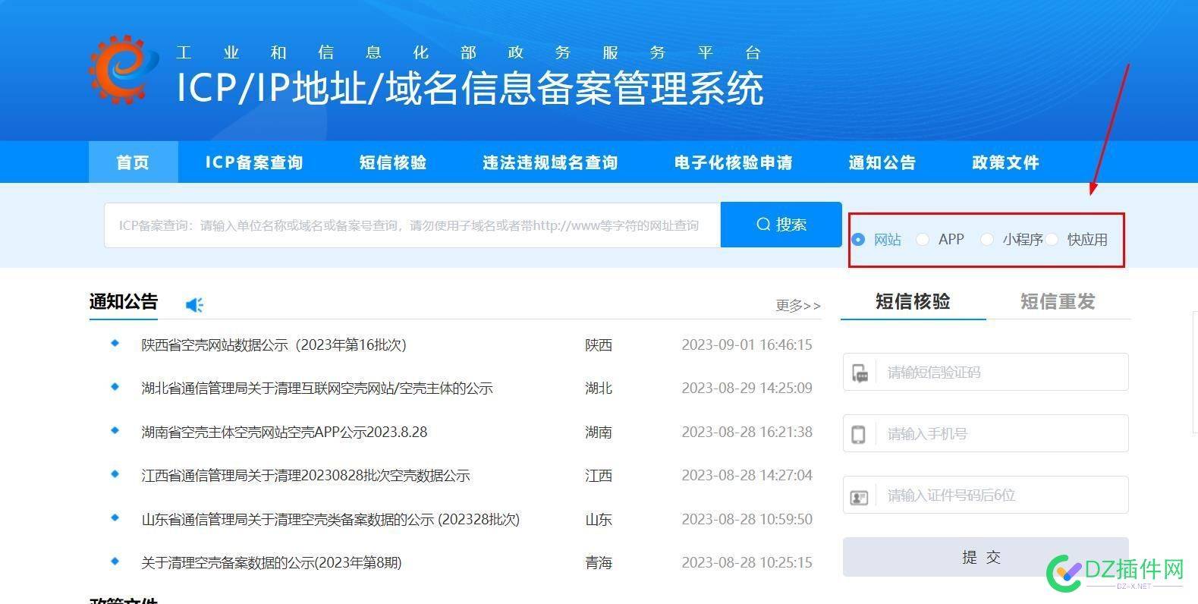1198x604 pixels.
Task: Focus the 请输短信验证码 field
Action: click(986, 372)
